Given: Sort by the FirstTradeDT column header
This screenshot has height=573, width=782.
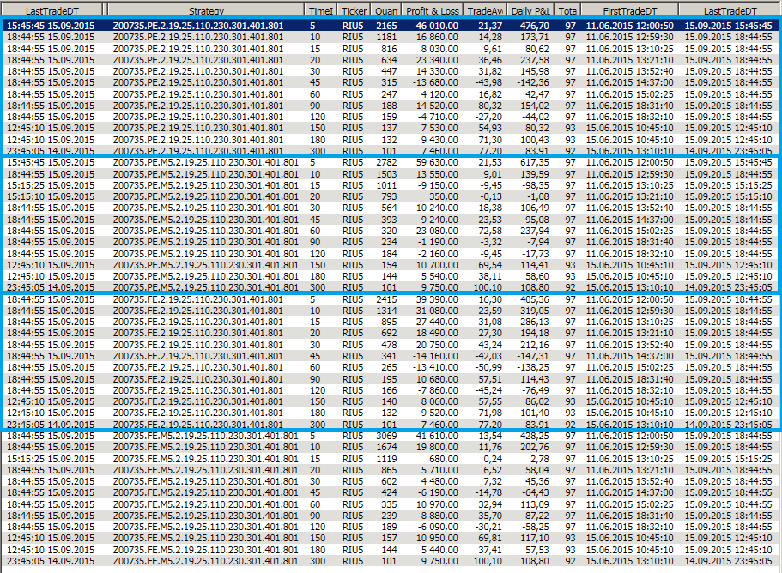Looking at the screenshot, I should click(x=629, y=10).
